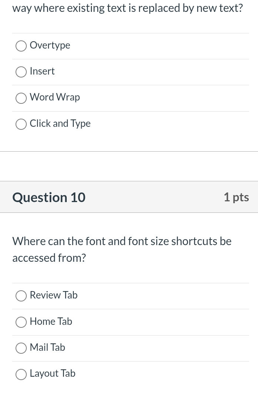Viewport: 258px width, 396px height.
Task: Click the Review Tab answer text label
Action: (53, 295)
